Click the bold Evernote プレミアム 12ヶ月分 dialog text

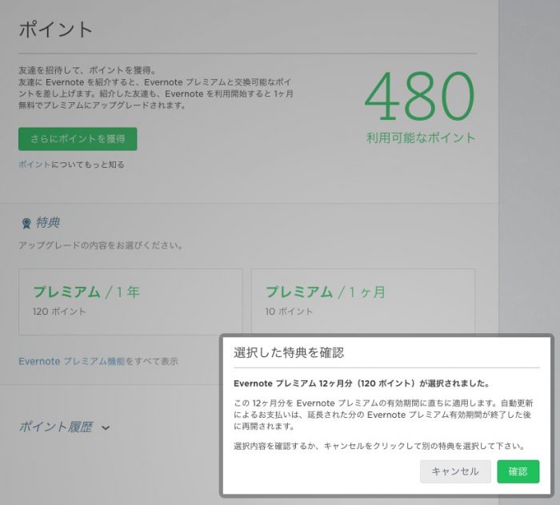(x=362, y=383)
